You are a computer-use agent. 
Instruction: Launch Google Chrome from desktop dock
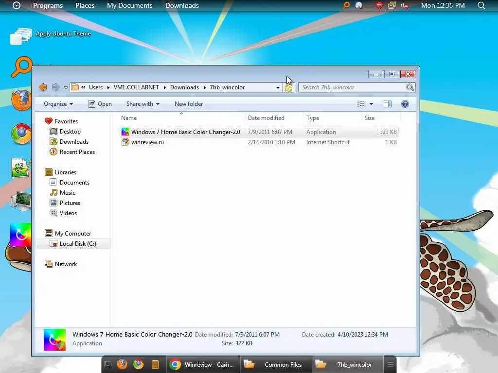21,134
